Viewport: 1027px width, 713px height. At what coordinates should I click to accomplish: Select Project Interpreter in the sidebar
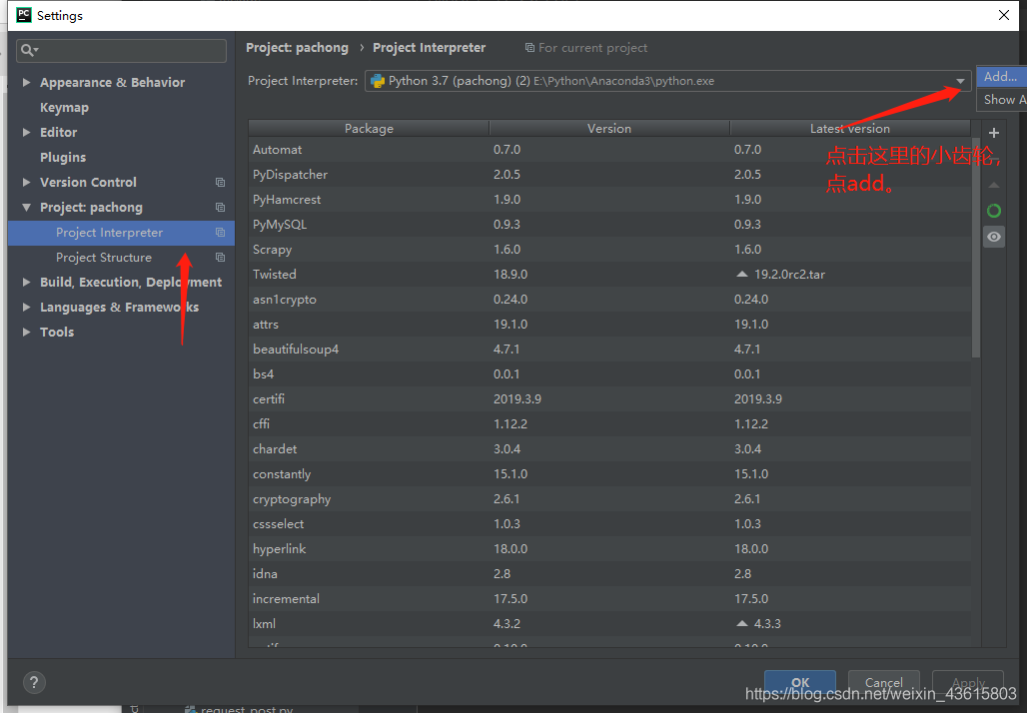pyautogui.click(x=121, y=233)
